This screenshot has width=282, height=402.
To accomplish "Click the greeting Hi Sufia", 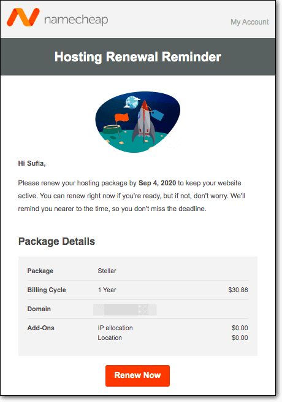I will coord(32,163).
